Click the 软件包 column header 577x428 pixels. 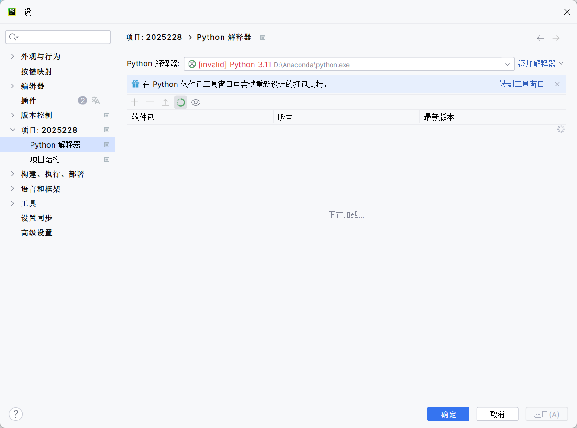coord(200,117)
